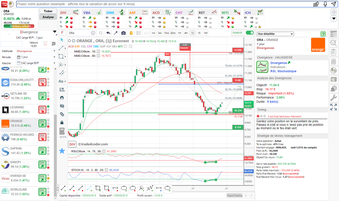Expand the rectangle tool submenu arrow
The height and width of the screenshot is (201, 339).
(x=65, y=56)
